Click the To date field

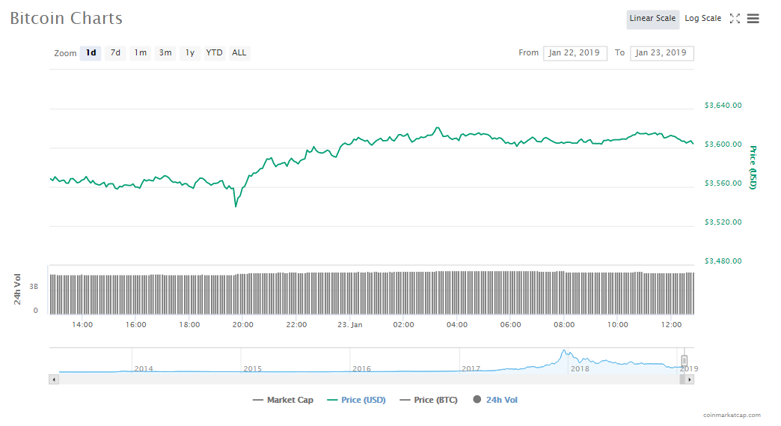[x=661, y=53]
